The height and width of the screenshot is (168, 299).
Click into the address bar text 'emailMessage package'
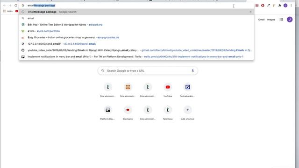point(42,6)
